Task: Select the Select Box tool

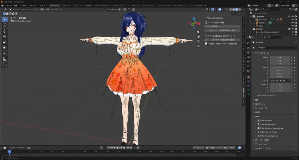Action: point(5,19)
